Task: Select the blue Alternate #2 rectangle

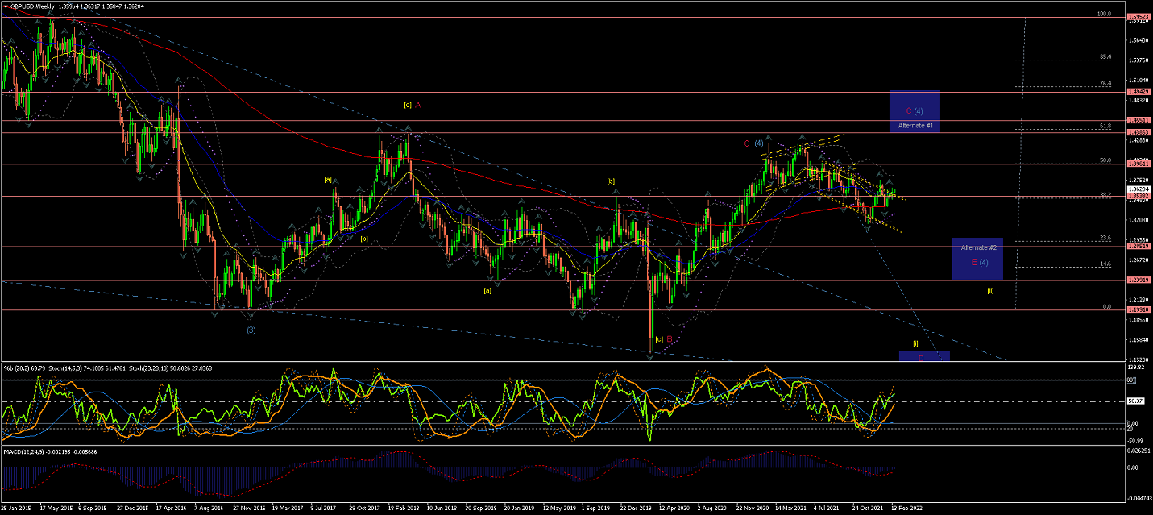Action: point(977,259)
